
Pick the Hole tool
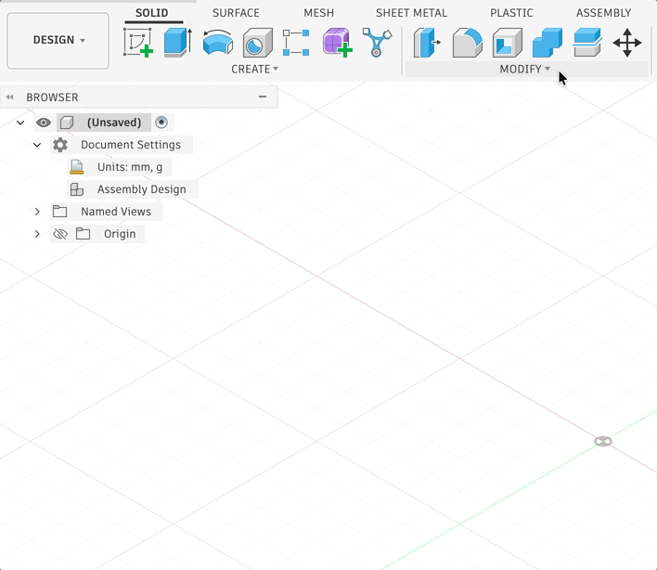[258, 43]
